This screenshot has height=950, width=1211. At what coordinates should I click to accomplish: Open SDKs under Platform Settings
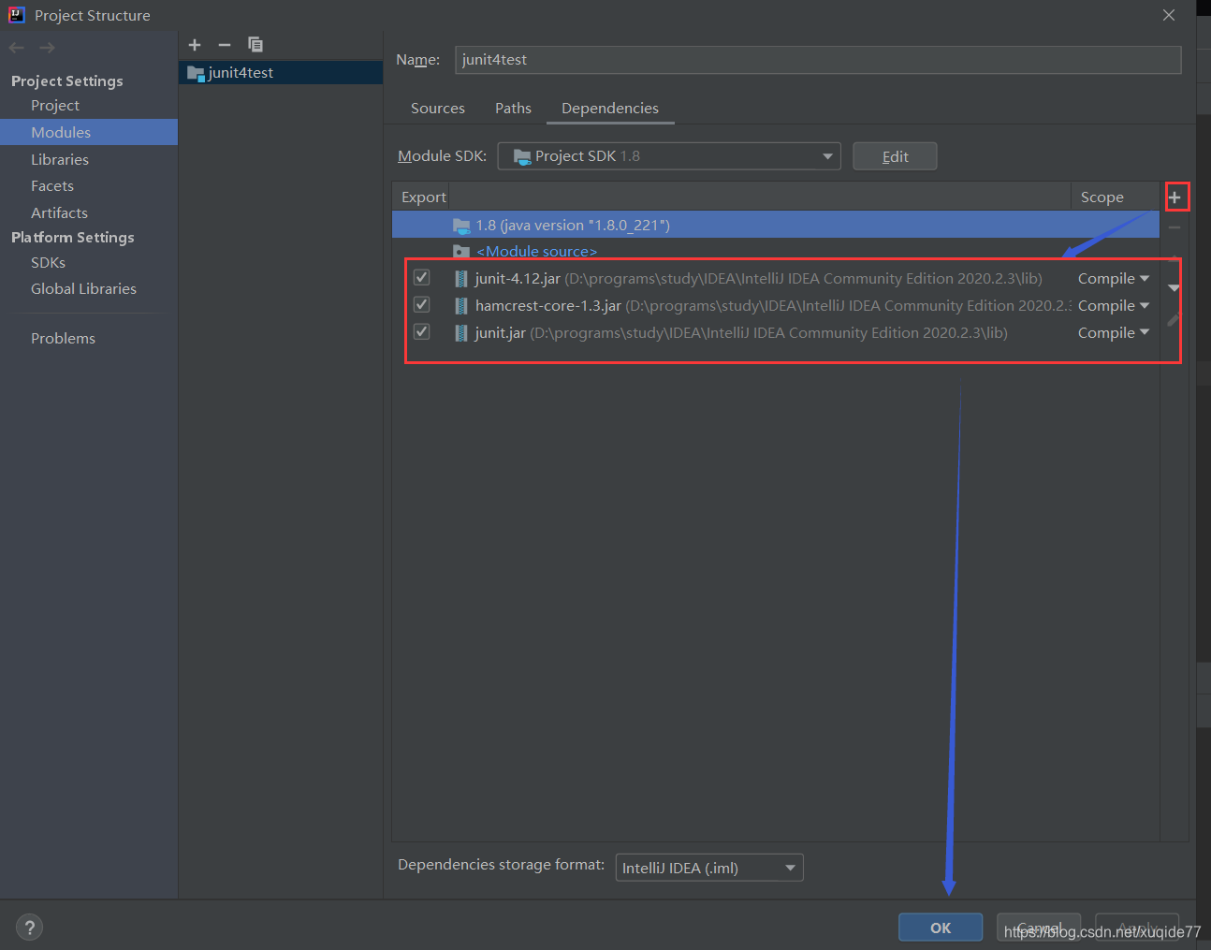pyautogui.click(x=48, y=263)
